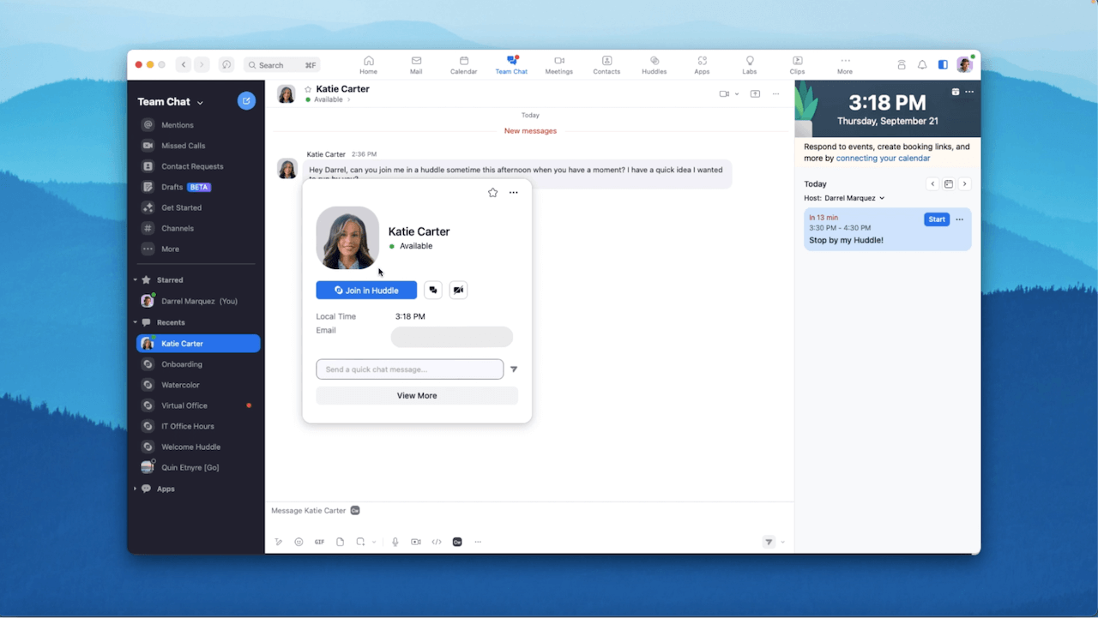Switch to the Huddles tab

pos(654,65)
